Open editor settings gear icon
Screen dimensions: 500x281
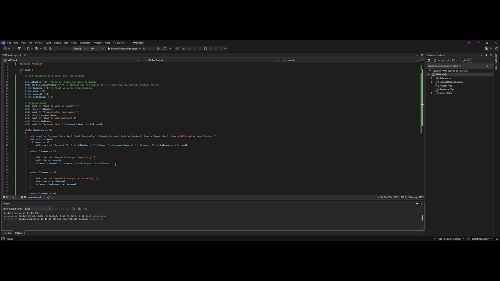[x=422, y=55]
